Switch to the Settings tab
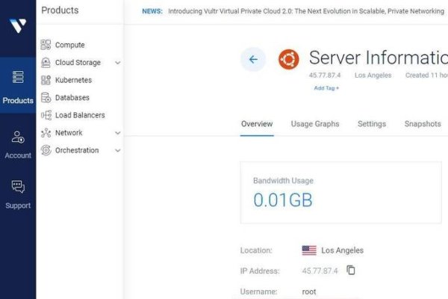The width and height of the screenshot is (448, 299). [372, 124]
